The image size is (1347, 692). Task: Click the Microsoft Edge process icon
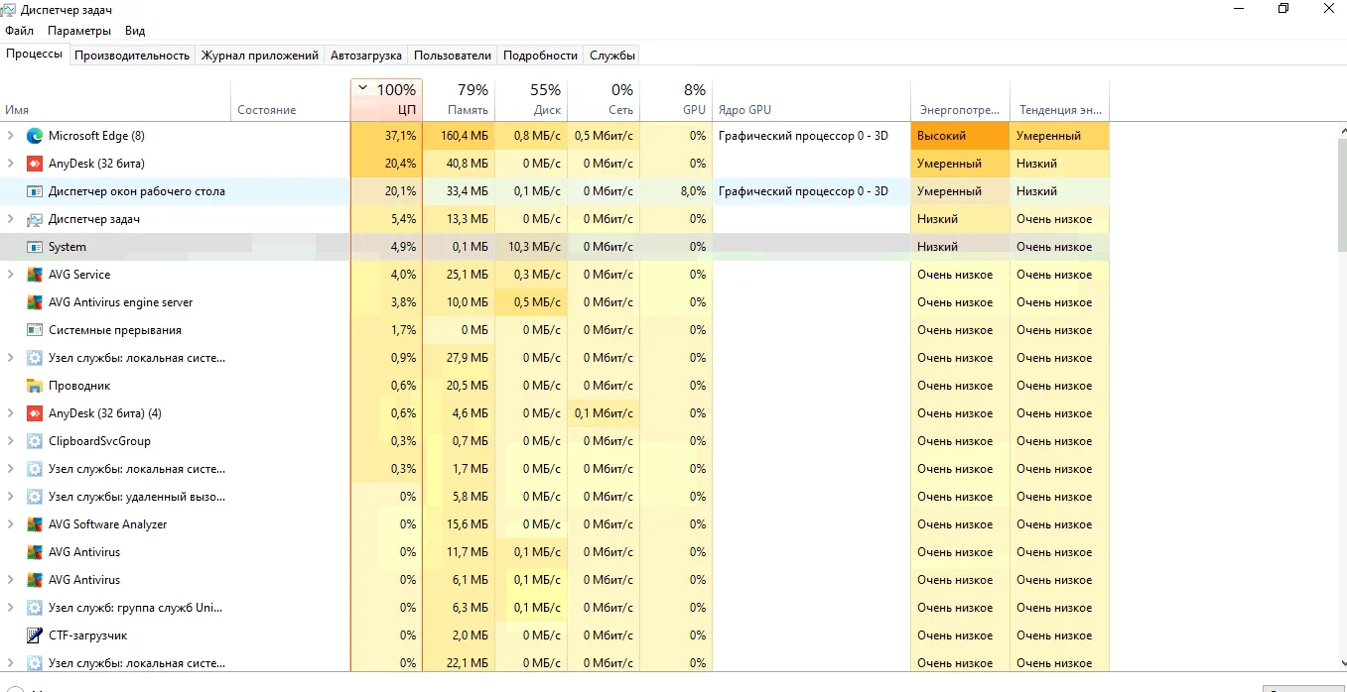click(35, 136)
